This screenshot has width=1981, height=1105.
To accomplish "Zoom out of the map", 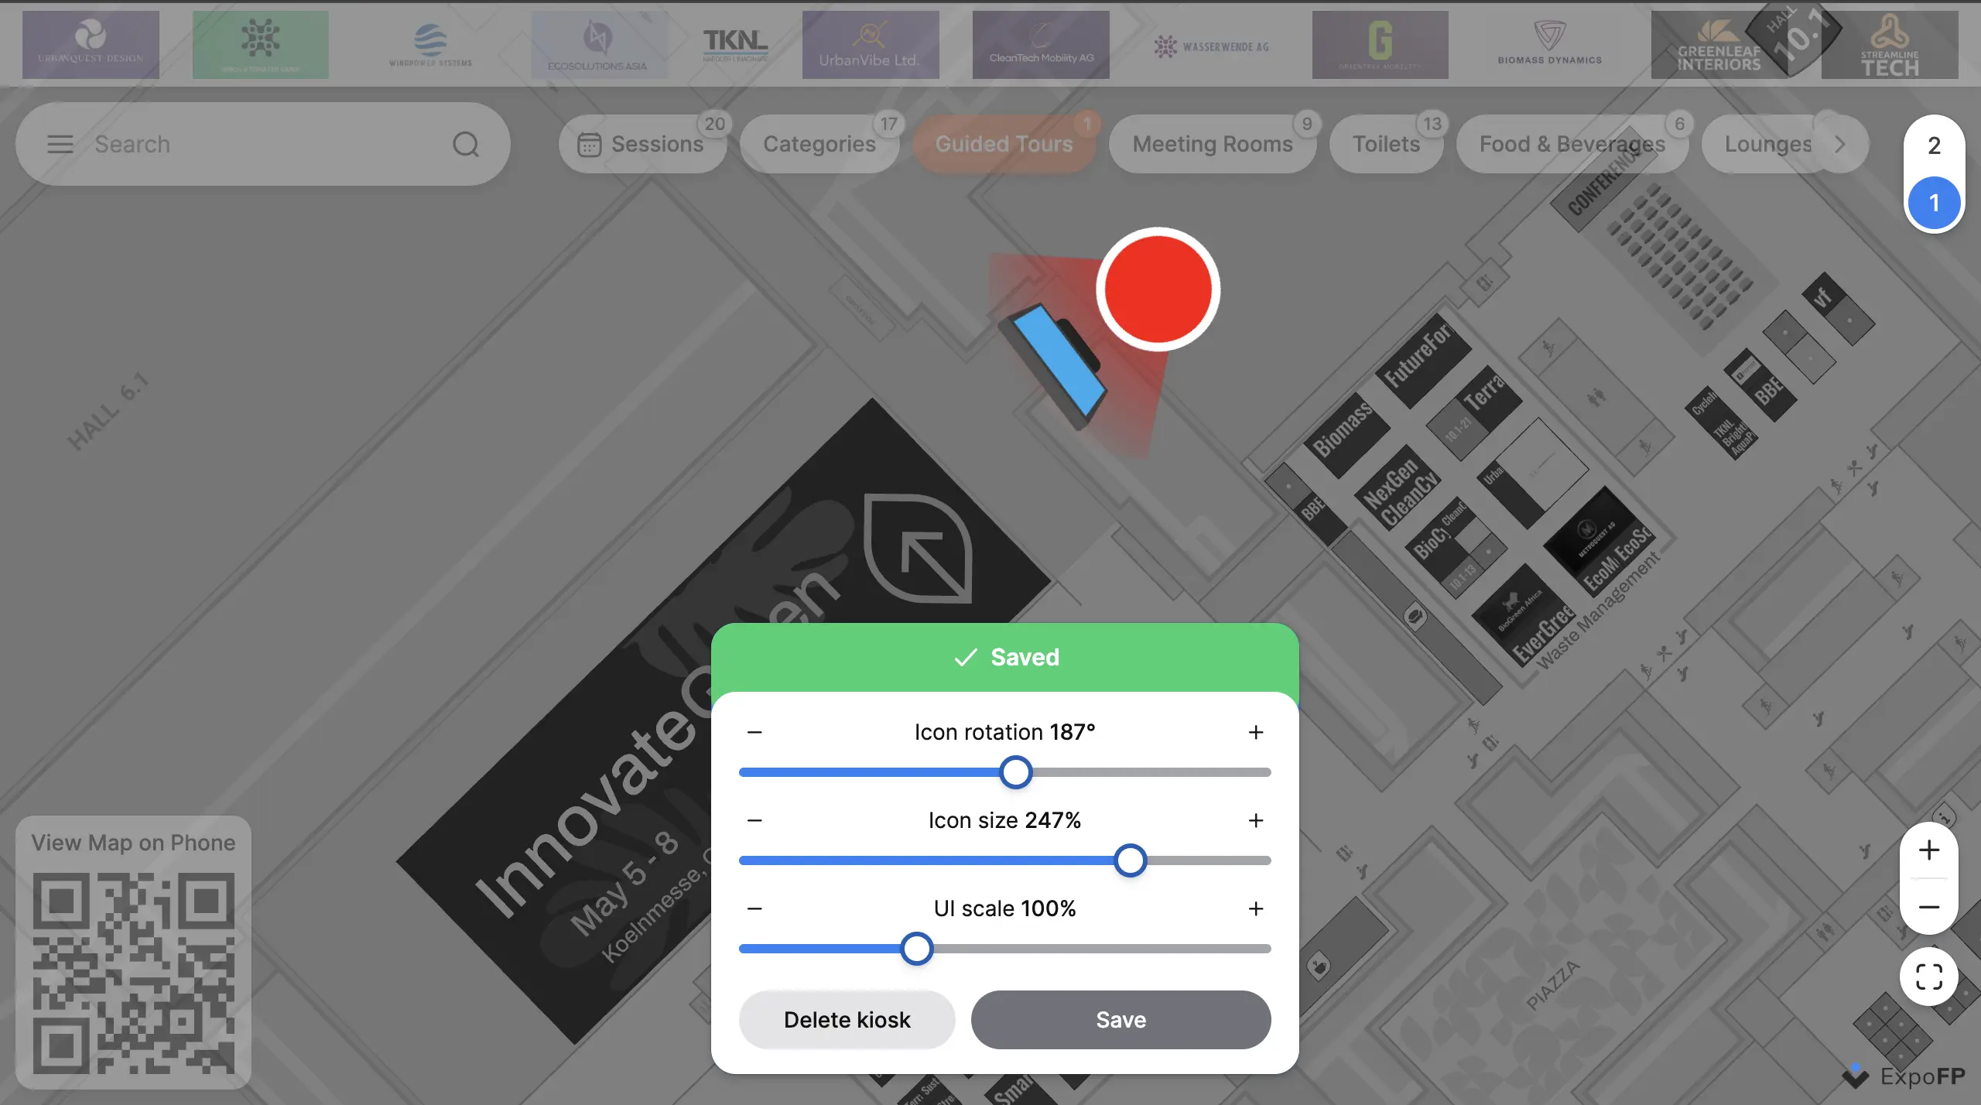I will click(x=1928, y=907).
